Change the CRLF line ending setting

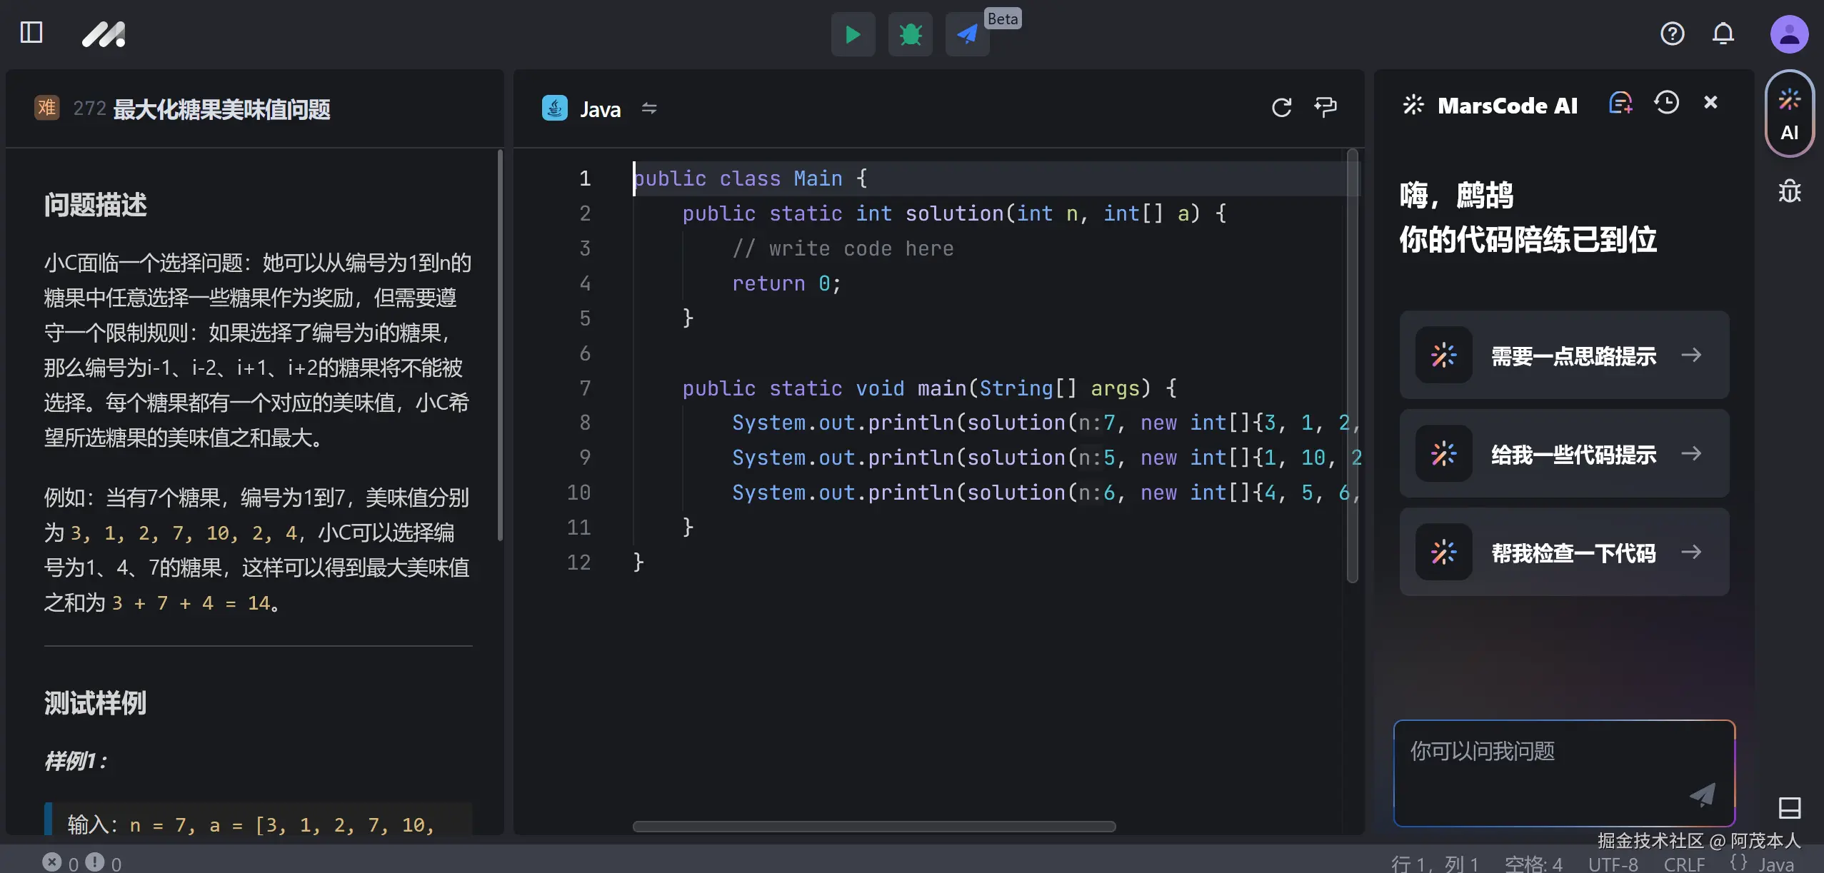(1683, 864)
